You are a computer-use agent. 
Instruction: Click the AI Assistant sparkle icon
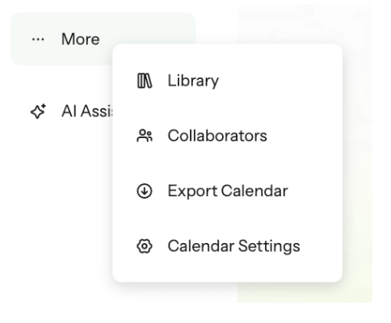[38, 111]
